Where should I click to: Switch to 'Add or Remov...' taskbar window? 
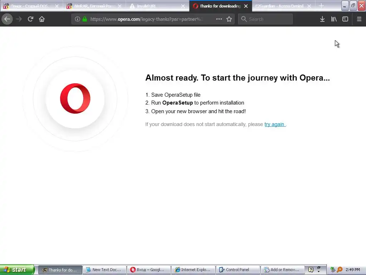[x=282, y=270]
